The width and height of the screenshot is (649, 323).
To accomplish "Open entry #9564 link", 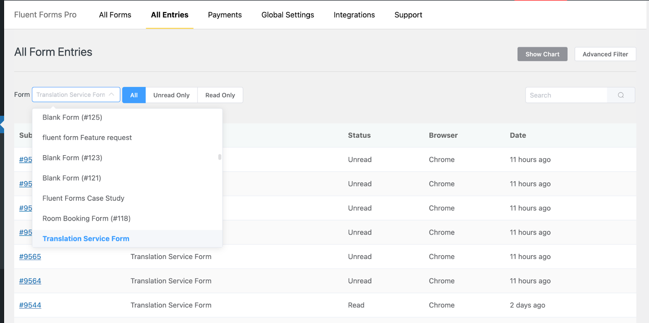I will (x=30, y=281).
